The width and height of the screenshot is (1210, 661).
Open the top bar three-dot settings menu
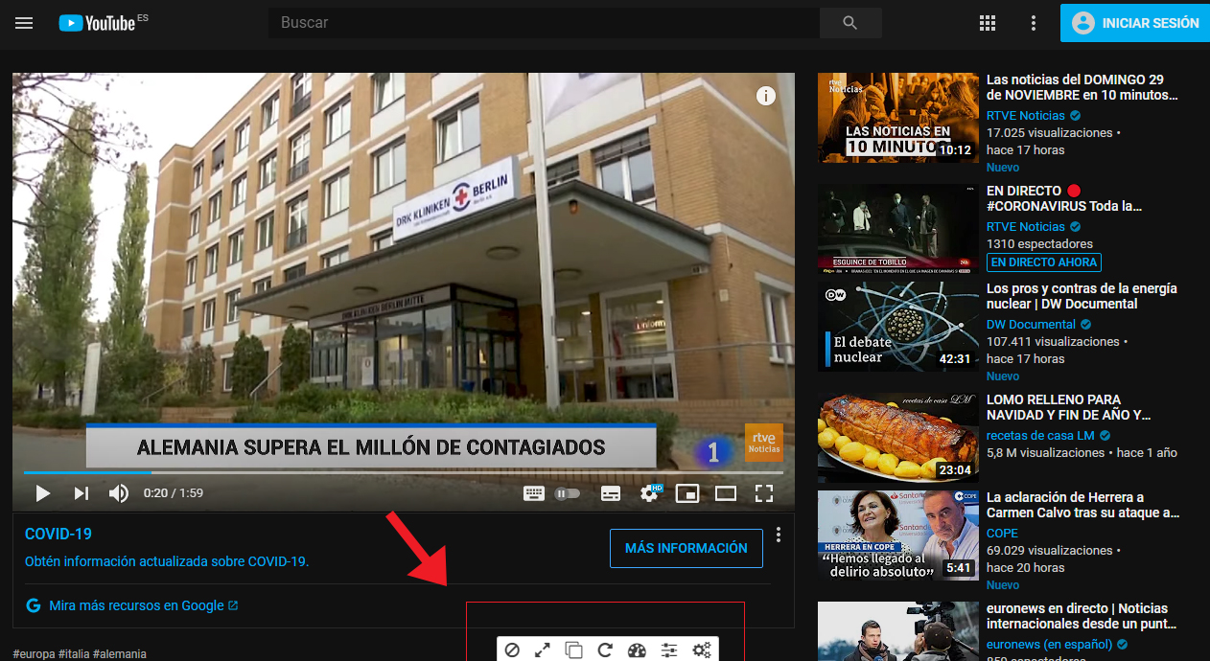point(1033,23)
